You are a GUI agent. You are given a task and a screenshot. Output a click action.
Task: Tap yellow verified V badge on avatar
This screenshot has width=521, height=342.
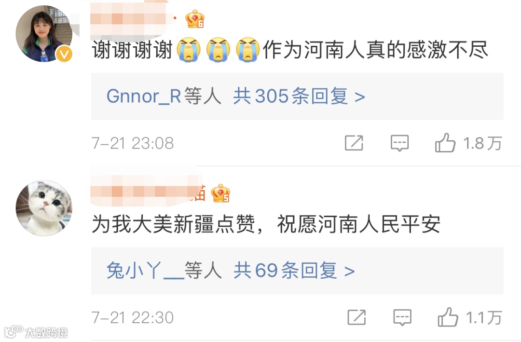[64, 54]
